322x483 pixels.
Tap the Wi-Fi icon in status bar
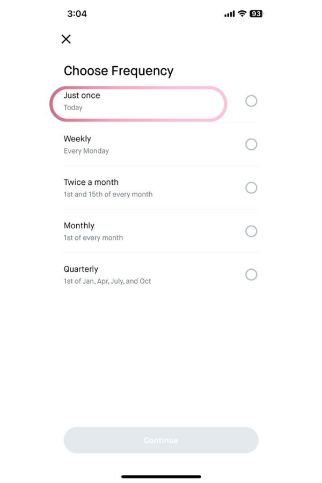click(x=241, y=13)
